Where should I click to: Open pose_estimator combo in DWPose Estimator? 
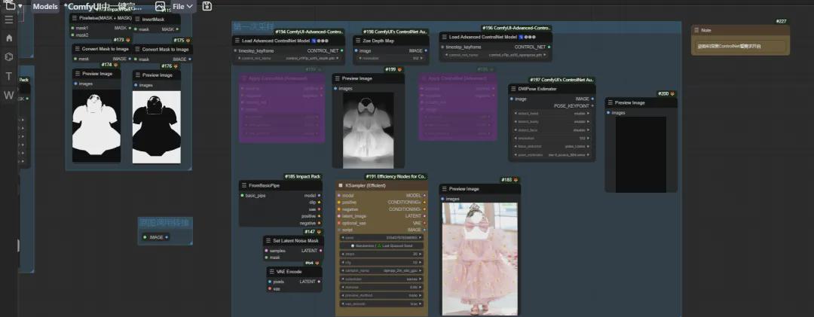click(x=552, y=154)
